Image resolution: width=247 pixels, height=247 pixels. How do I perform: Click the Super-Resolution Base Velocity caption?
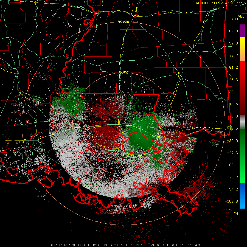125,245
